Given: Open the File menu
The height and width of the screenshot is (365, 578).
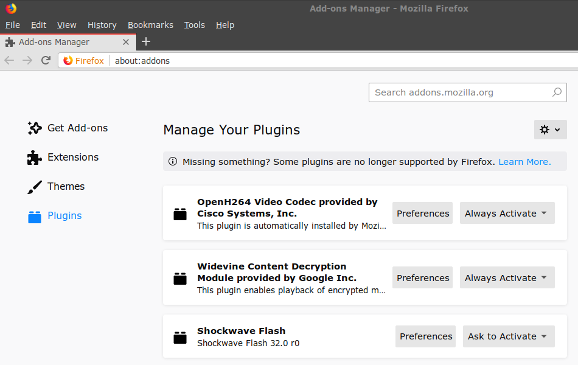Looking at the screenshot, I should [13, 25].
